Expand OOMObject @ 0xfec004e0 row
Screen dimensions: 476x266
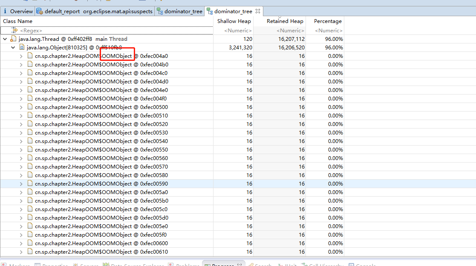(x=21, y=90)
